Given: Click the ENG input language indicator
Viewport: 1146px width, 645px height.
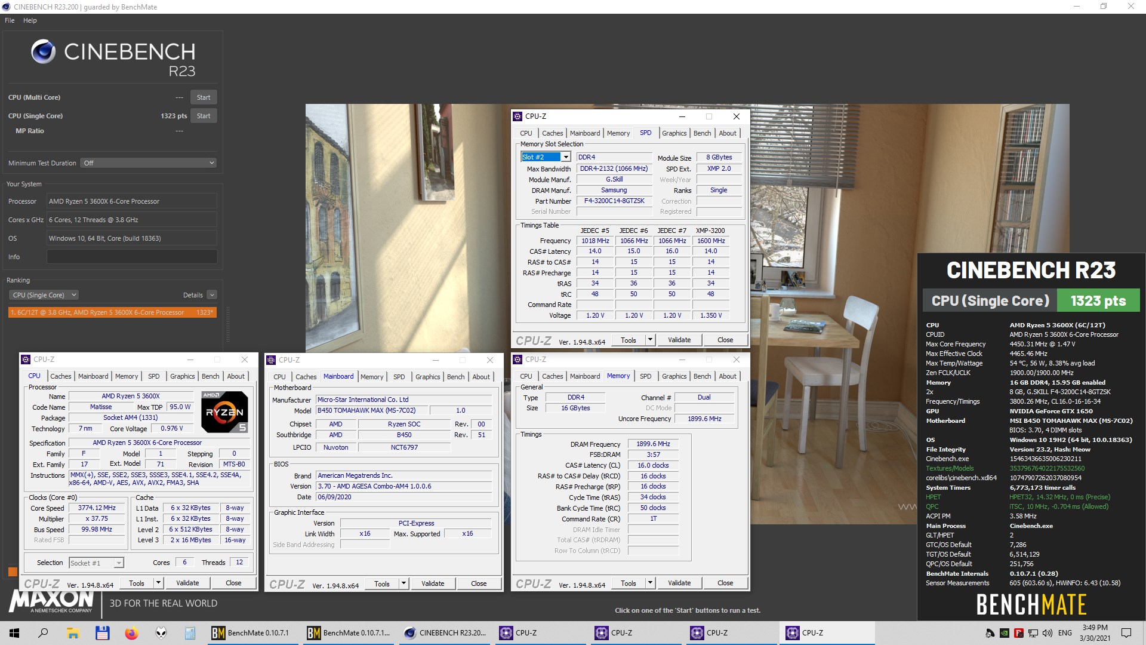Looking at the screenshot, I should [x=1065, y=633].
